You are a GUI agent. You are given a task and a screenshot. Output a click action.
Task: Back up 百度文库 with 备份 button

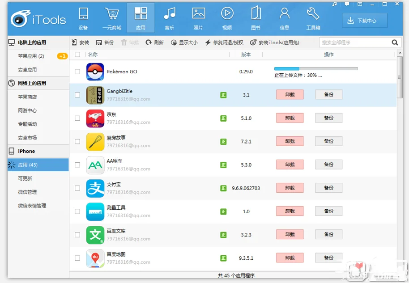[328, 235]
